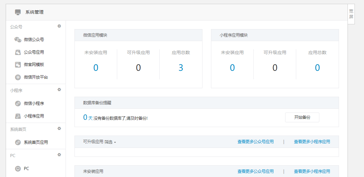Click the 微官网模板 template icon
Image resolution: width=364 pixels, height=177 pixels.
click(18, 64)
